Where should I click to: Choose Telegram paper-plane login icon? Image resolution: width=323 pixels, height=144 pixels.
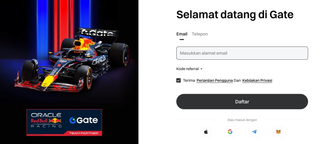pyautogui.click(x=254, y=132)
